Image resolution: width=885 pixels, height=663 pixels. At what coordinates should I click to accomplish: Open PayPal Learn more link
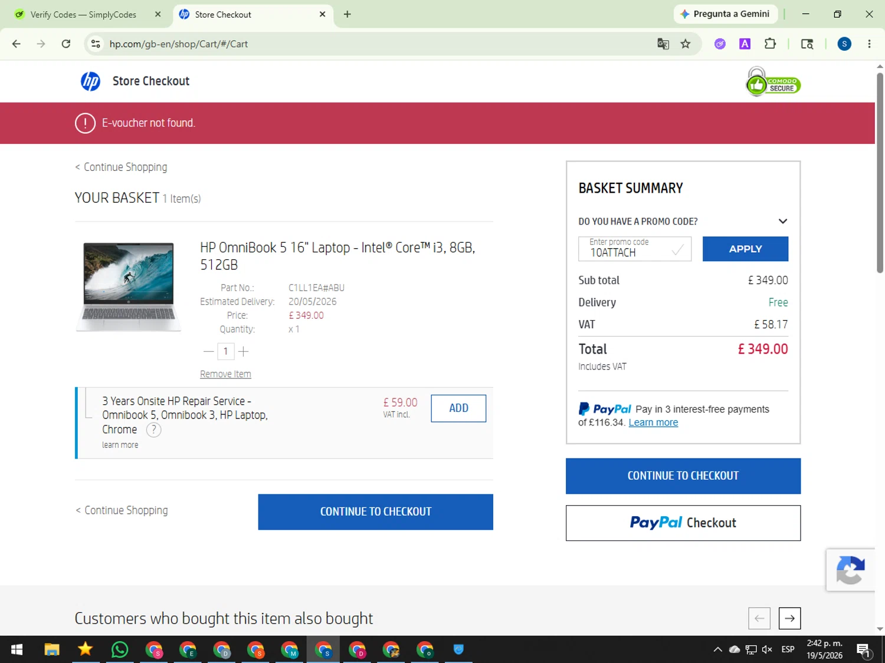[x=653, y=423]
